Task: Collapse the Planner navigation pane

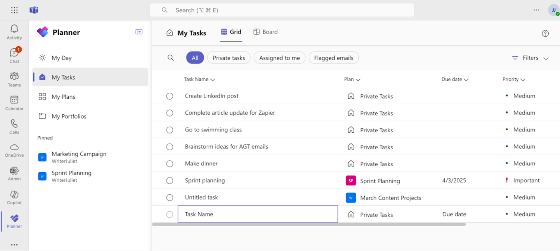Action: pyautogui.click(x=139, y=32)
